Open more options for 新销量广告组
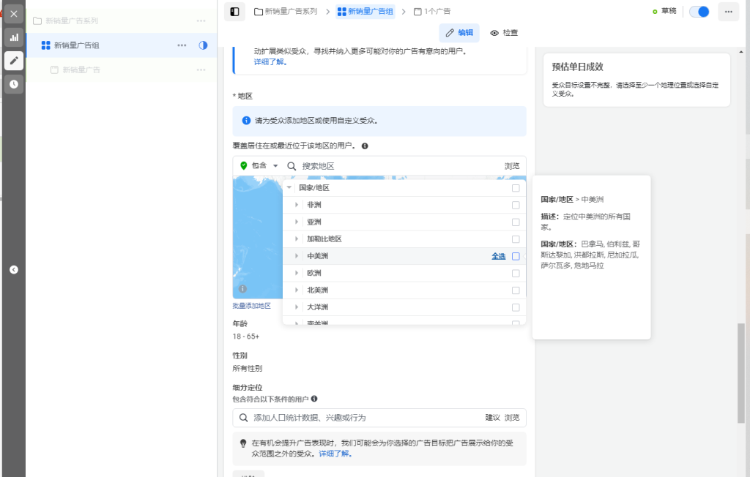This screenshot has width=750, height=477. pos(182,45)
